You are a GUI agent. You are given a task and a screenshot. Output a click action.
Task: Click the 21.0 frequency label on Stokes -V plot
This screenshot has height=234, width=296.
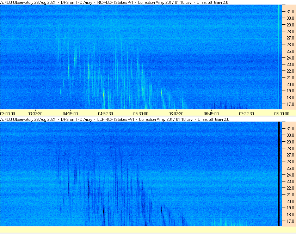(x=290, y=78)
